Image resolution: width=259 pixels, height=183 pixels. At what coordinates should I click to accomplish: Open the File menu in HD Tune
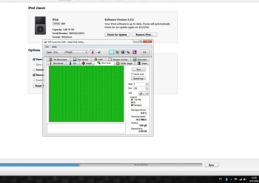47,47
